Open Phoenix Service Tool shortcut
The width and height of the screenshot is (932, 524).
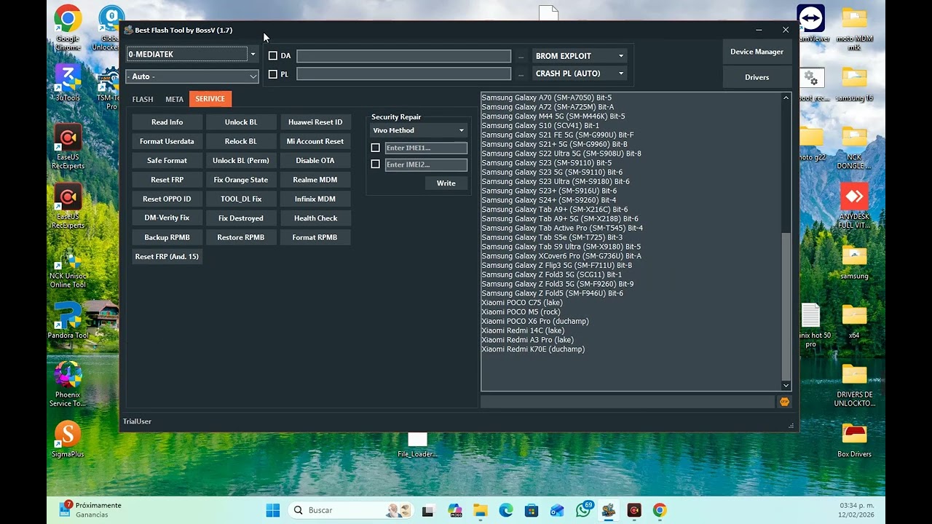pos(68,384)
